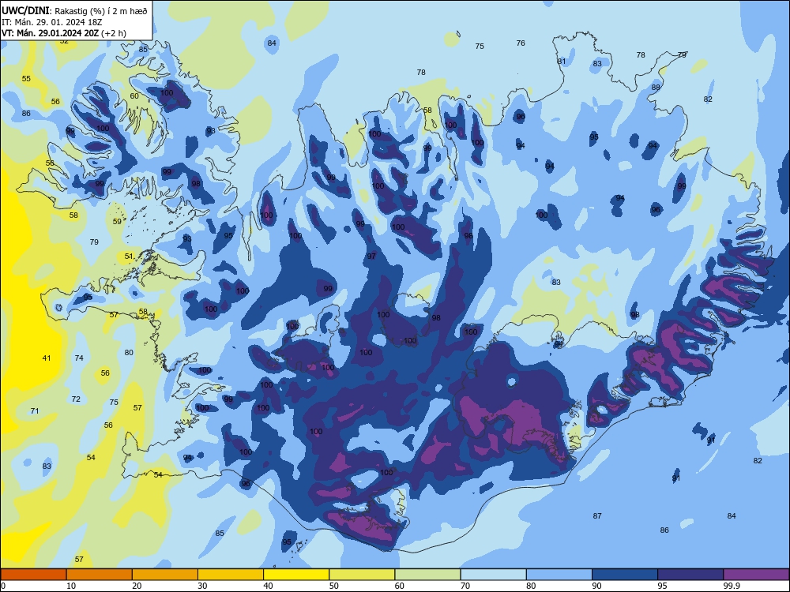Viewport: 790px width, 592px height.
Task: Click the humidity value 81 on the map
Action: (561, 61)
